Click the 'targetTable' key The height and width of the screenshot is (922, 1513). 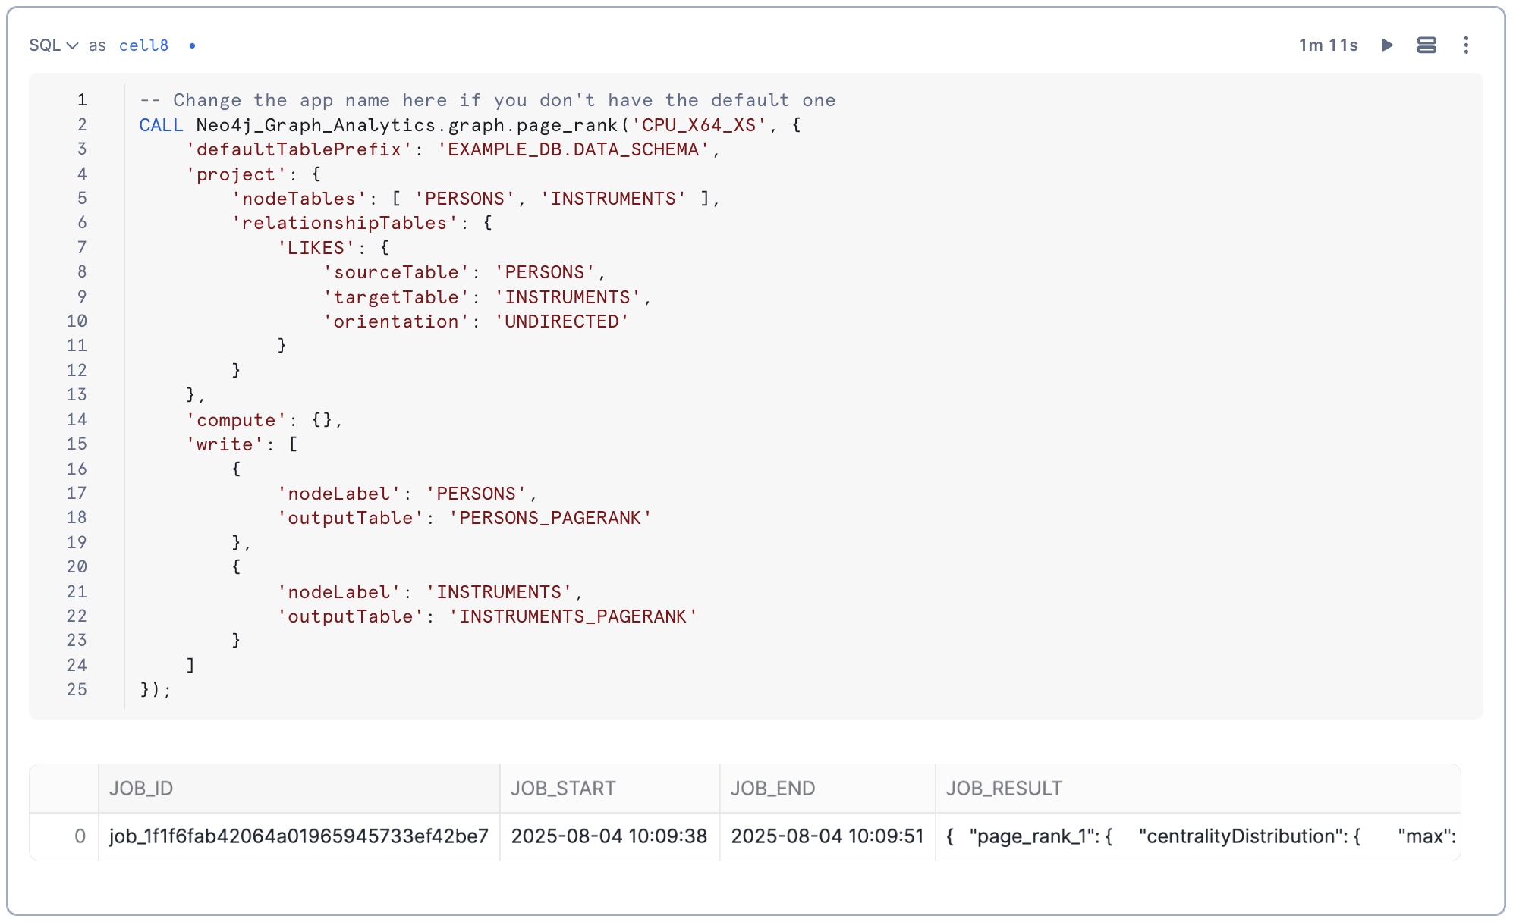click(x=396, y=297)
